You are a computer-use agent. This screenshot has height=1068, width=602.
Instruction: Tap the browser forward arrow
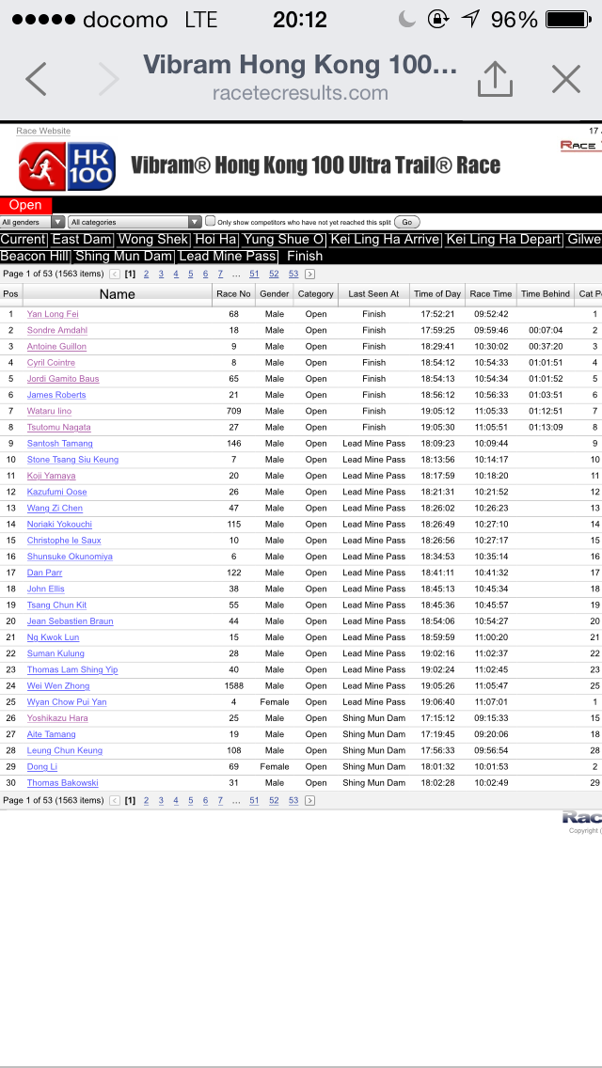[x=108, y=79]
